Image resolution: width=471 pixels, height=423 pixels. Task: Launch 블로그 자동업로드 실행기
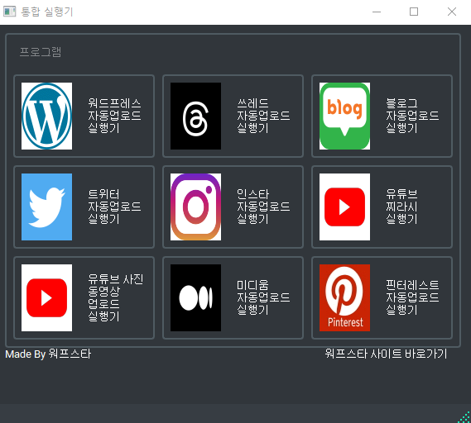pos(382,116)
